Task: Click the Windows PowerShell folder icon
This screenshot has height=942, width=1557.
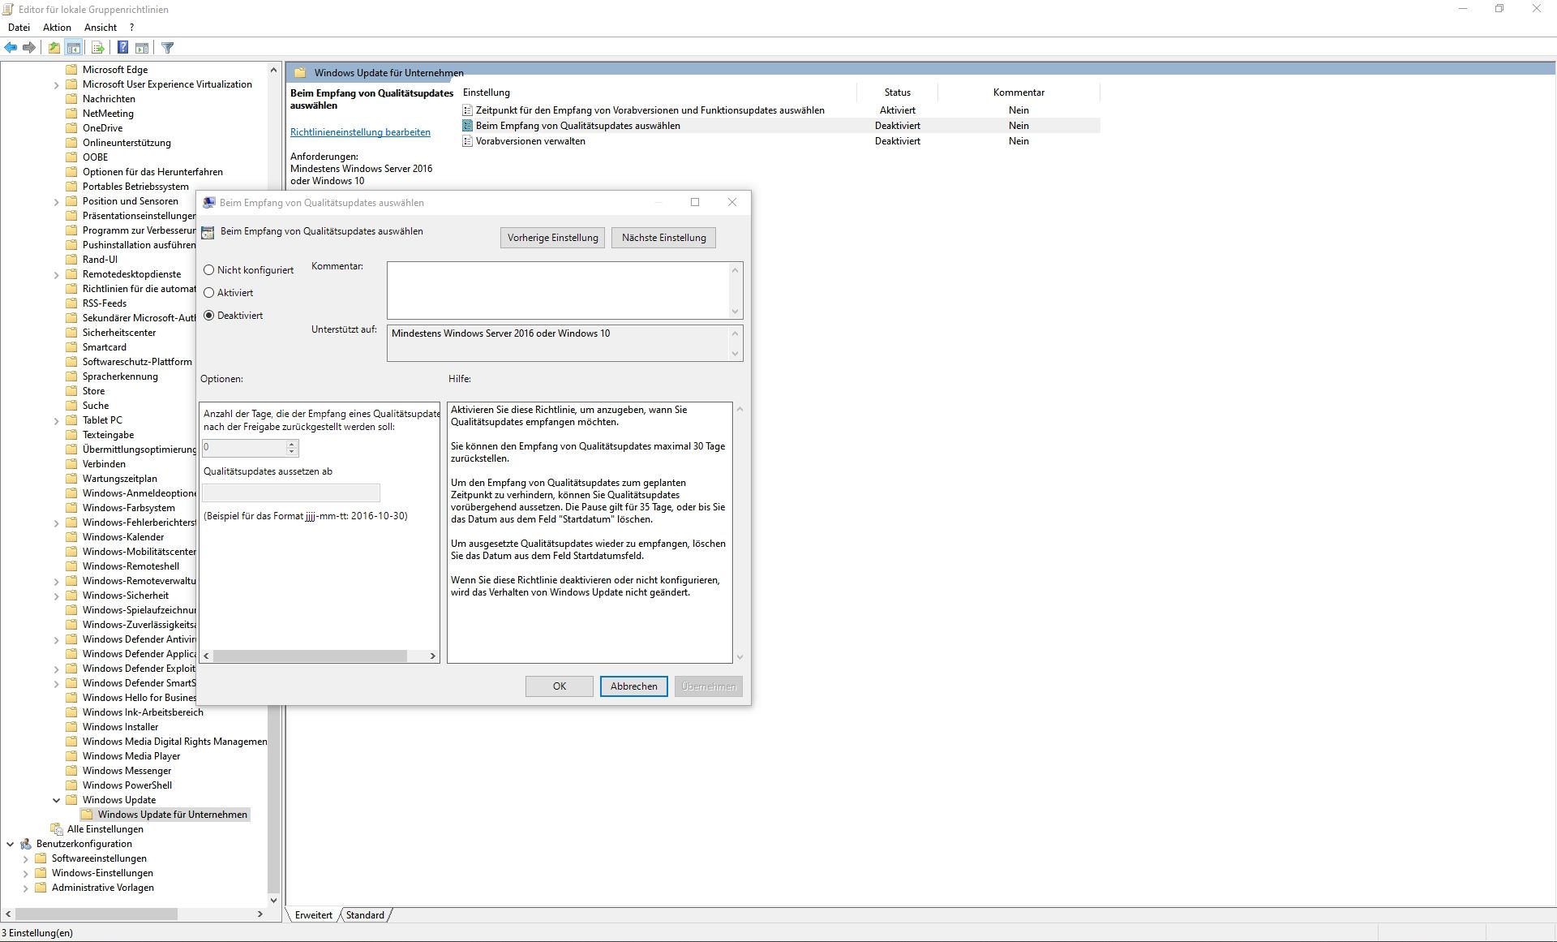Action: pyautogui.click(x=71, y=785)
